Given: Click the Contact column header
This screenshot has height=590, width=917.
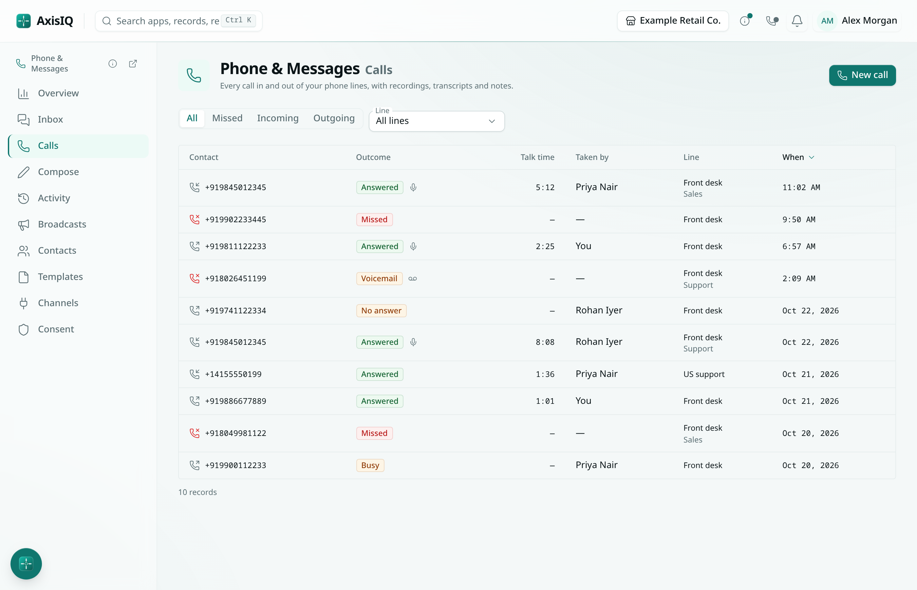Looking at the screenshot, I should pyautogui.click(x=204, y=157).
